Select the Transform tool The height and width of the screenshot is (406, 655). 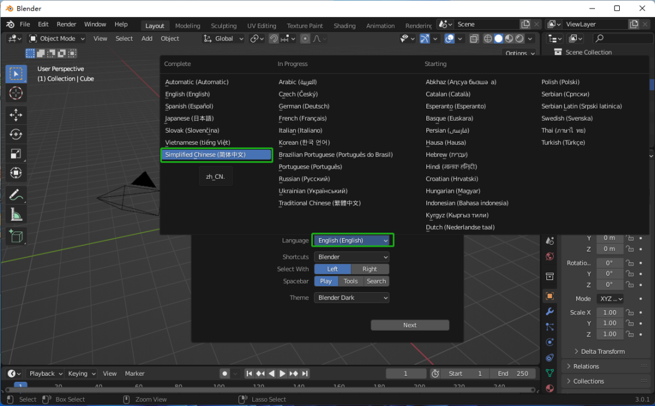16,173
